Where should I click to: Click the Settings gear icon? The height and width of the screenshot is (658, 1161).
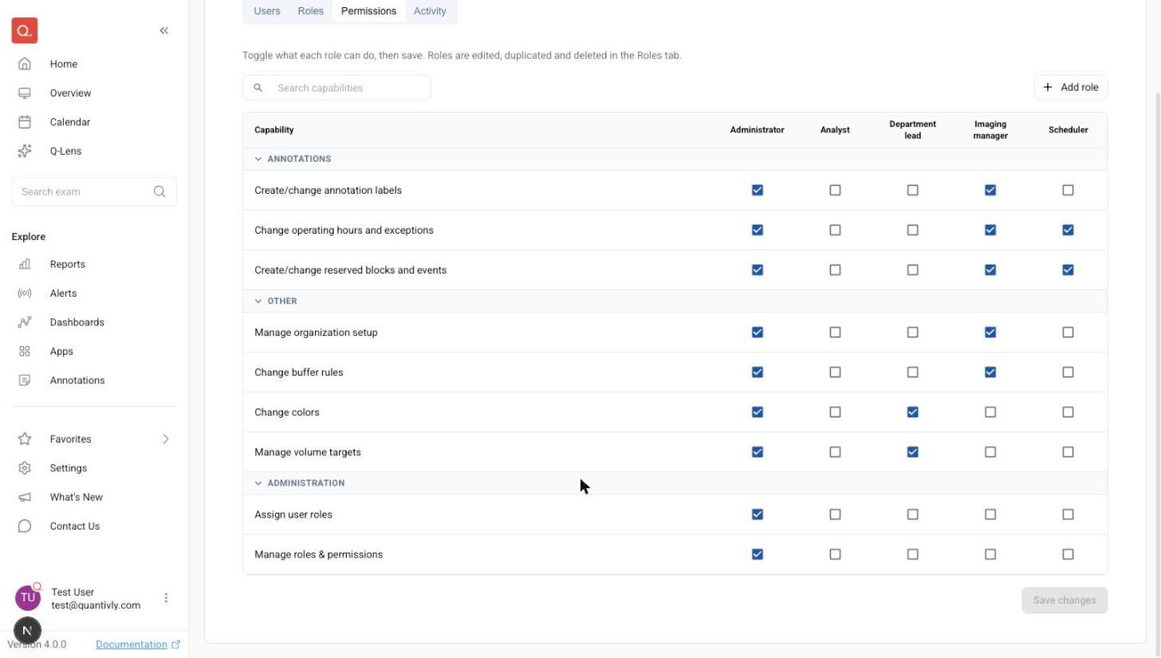point(25,468)
